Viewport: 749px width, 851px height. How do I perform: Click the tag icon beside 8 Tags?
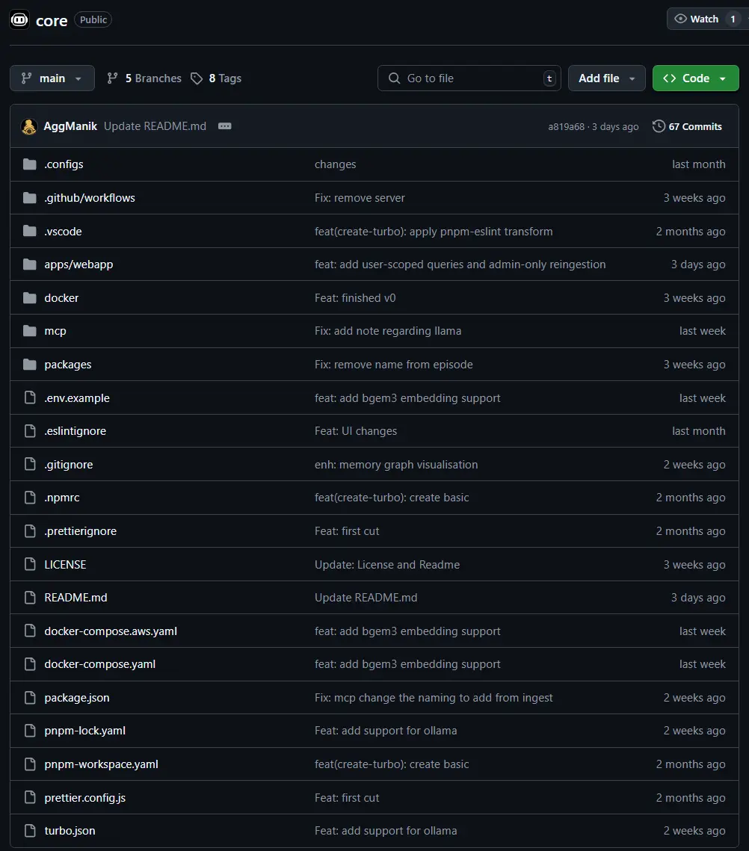(x=197, y=78)
